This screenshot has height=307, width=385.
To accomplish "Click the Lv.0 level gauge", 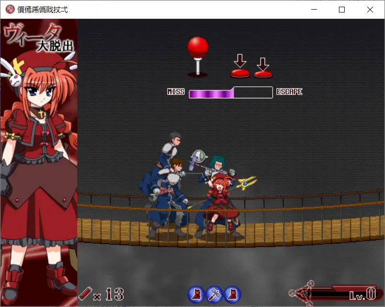I will (336, 294).
